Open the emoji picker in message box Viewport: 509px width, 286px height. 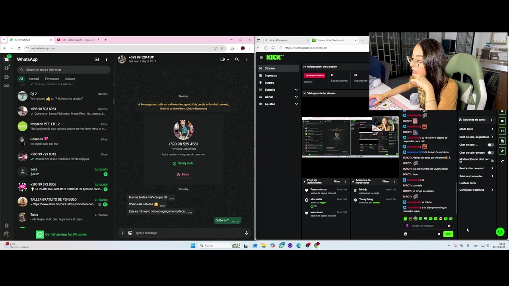coord(130,233)
